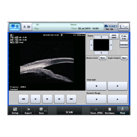Step back one frame
The height and width of the screenshot is (137, 137).
point(35,99)
